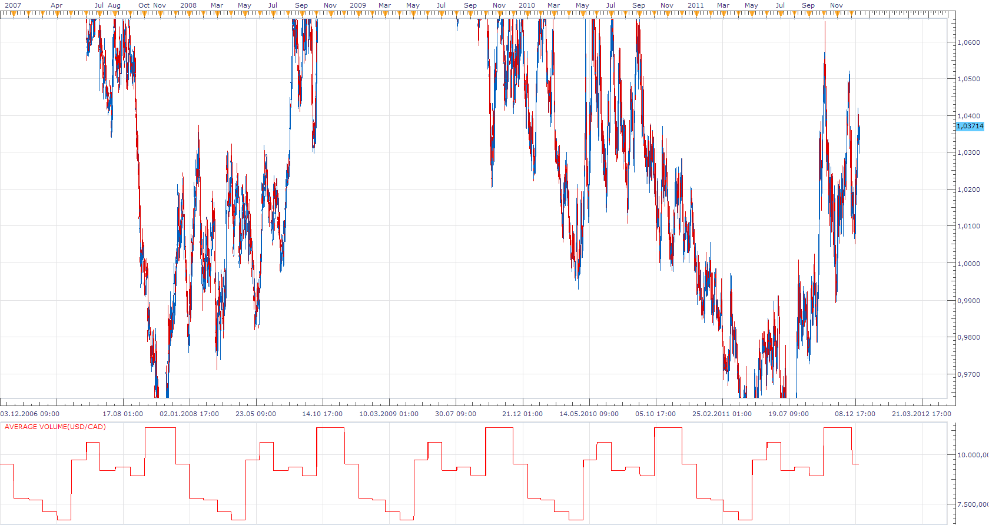Click the 1,0500 price level on the scale

969,79
